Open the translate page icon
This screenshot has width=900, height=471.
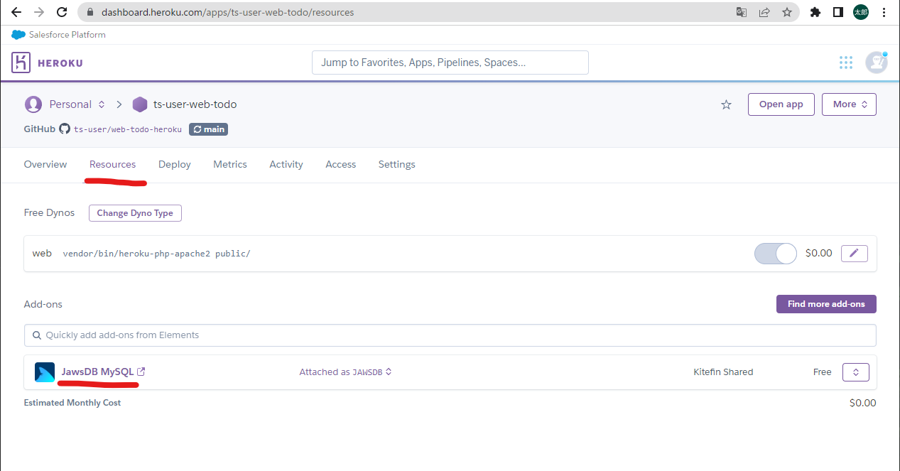tap(742, 12)
